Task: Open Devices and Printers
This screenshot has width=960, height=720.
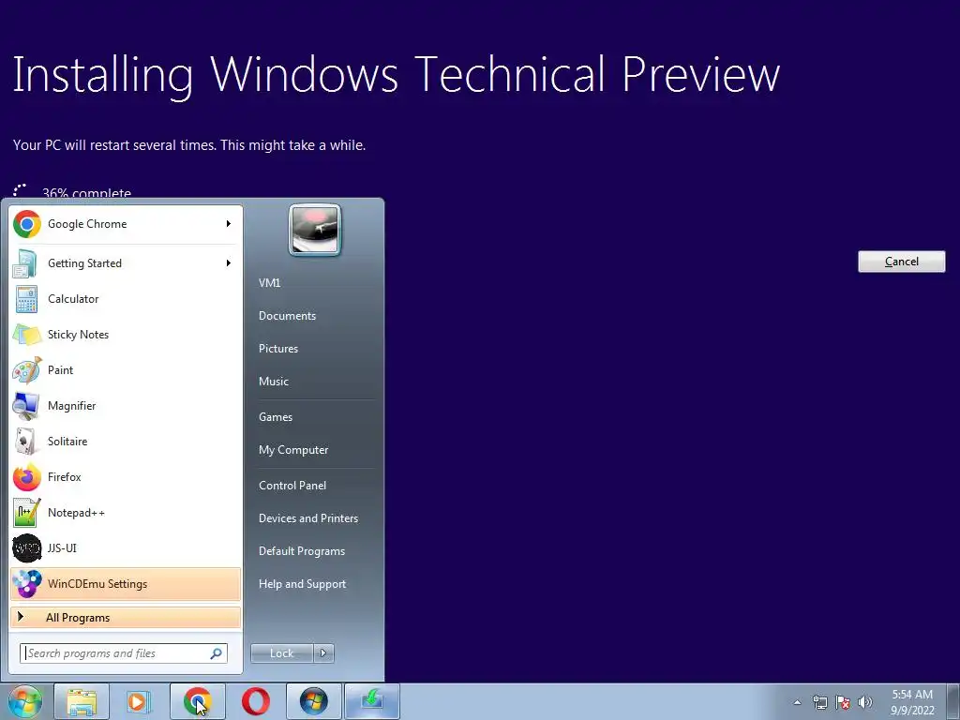Action: point(307,518)
